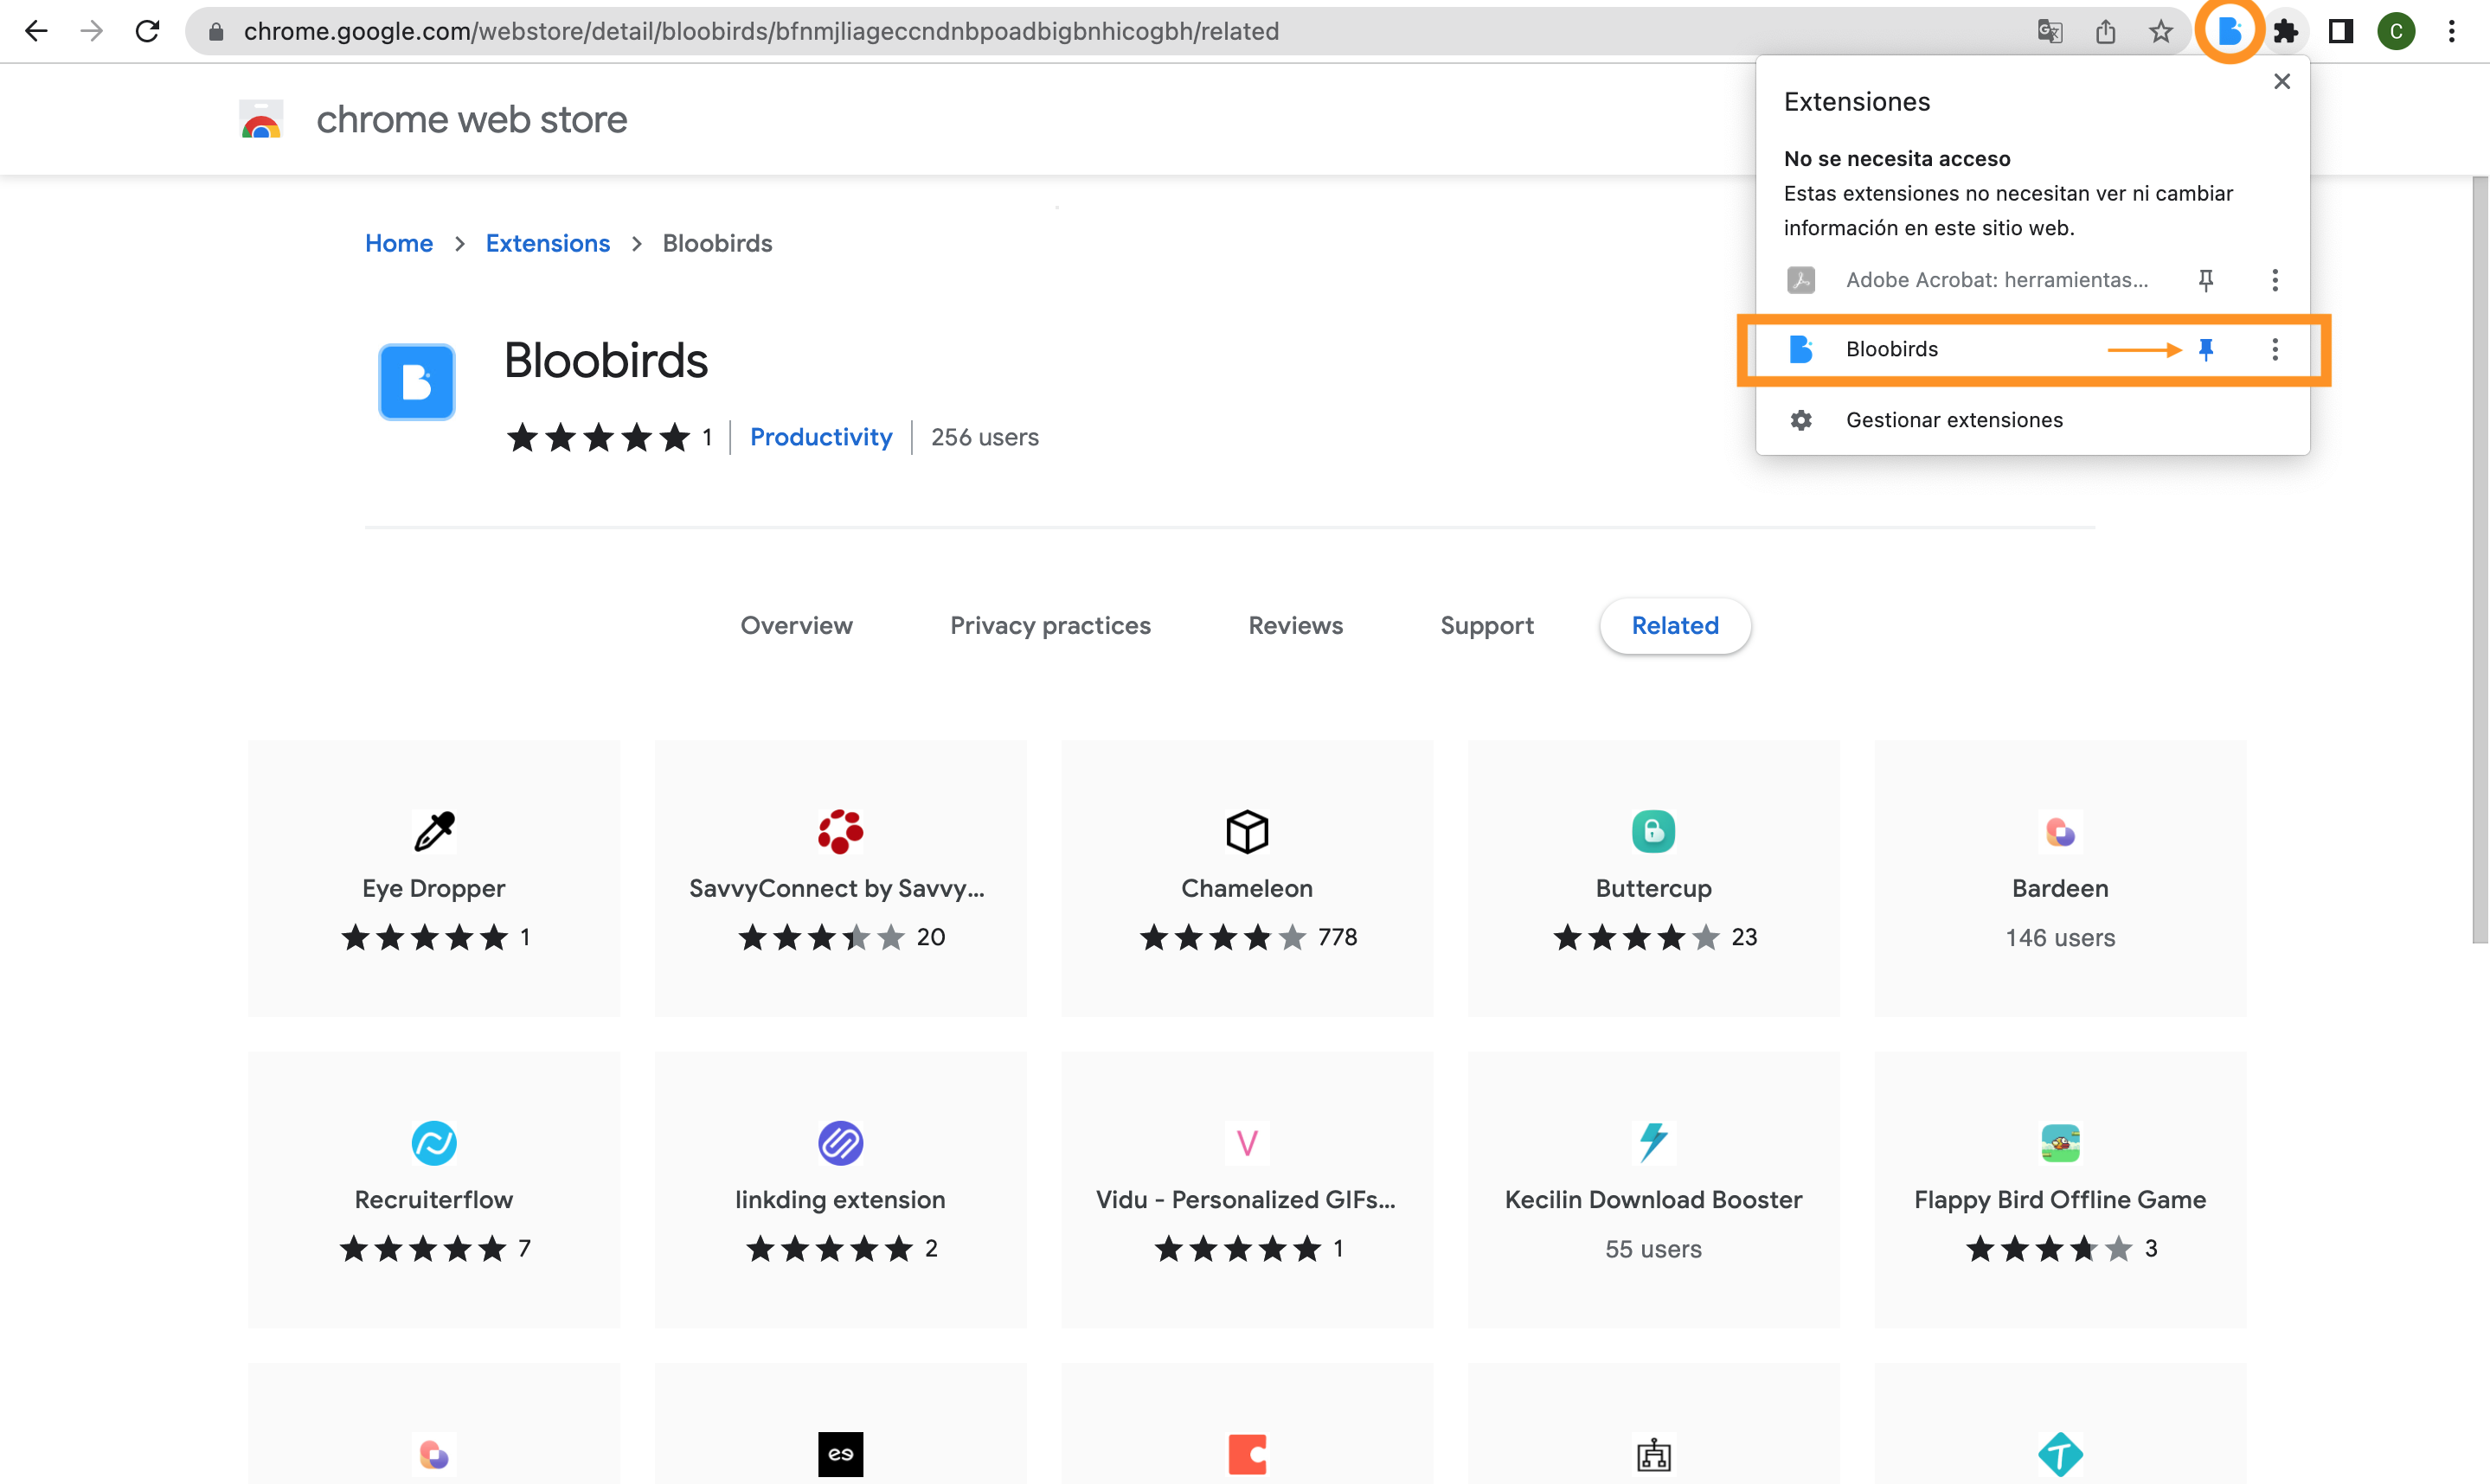Switch to the Reviews tab
This screenshot has width=2490, height=1484.
(x=1295, y=626)
